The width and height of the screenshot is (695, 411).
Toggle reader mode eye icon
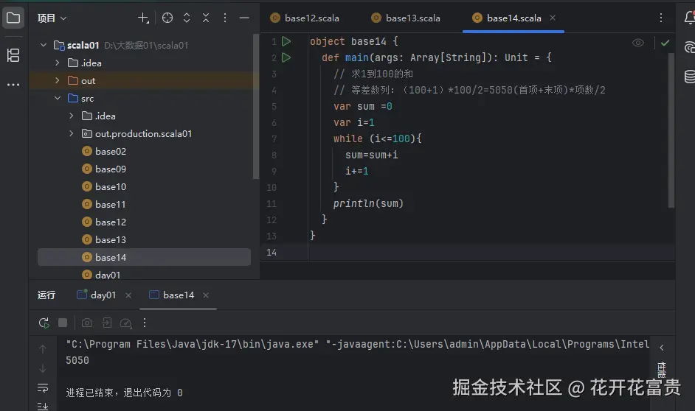[638, 43]
